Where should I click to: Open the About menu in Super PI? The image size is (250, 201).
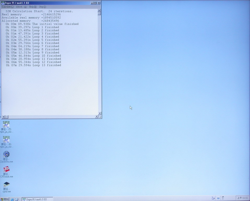click(x=21, y=7)
